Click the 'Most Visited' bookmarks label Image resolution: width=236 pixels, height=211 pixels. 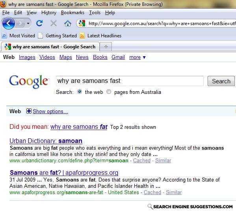[x=22, y=36]
